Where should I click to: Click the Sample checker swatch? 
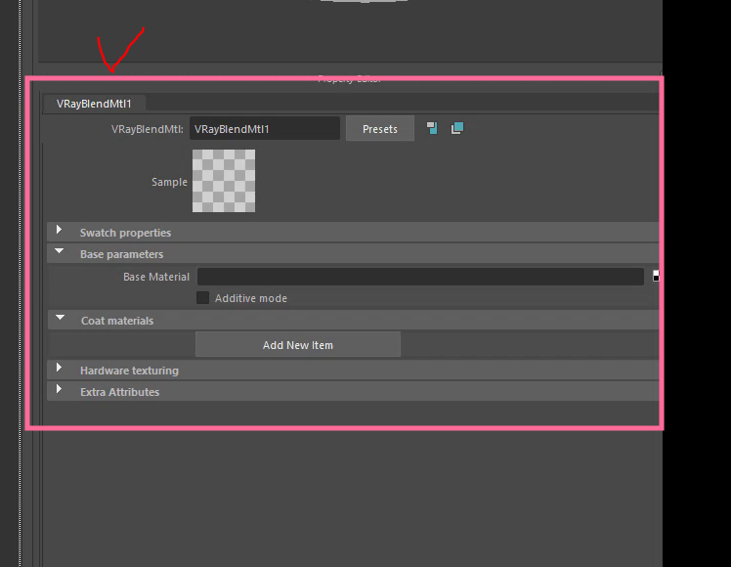224,181
